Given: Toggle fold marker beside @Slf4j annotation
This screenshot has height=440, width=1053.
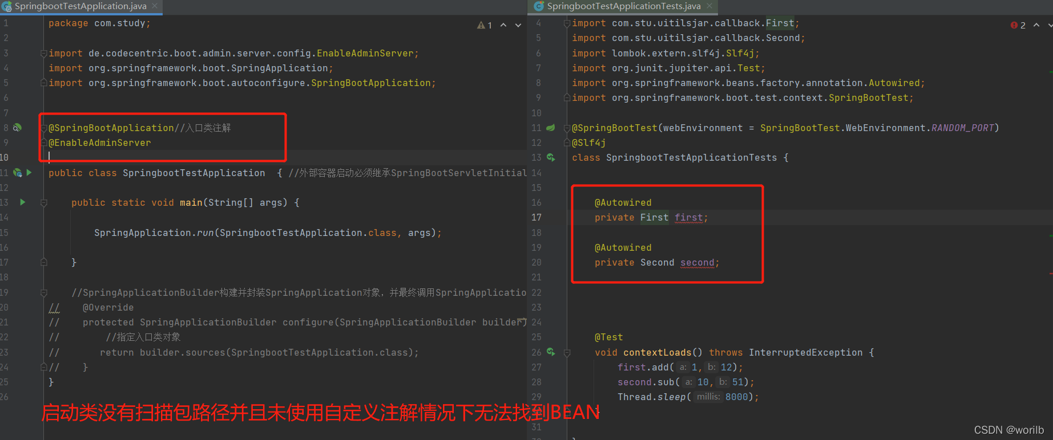Looking at the screenshot, I should coord(567,142).
